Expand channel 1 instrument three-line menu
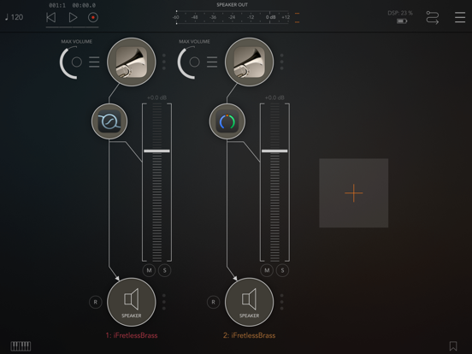 tap(94, 62)
